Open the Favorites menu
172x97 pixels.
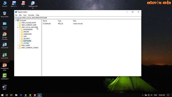(x=31, y=15)
